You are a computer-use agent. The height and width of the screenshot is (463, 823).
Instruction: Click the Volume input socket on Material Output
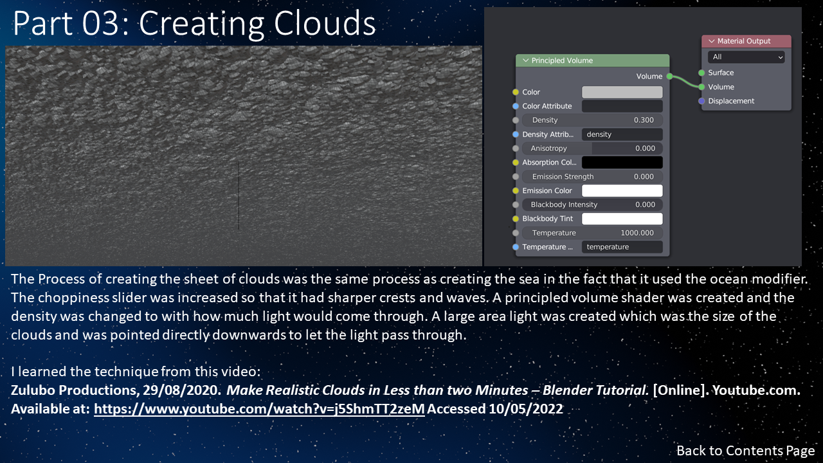pyautogui.click(x=701, y=87)
